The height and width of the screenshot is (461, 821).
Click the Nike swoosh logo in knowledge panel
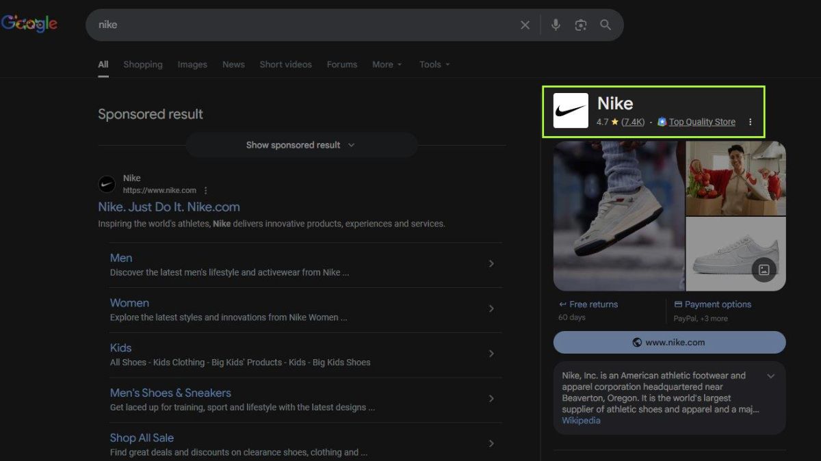[x=571, y=111]
